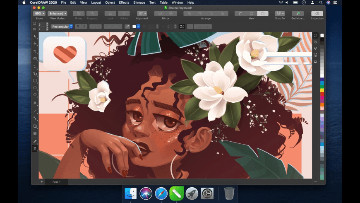Toggle the Inspectors panel button
Image resolution: width=360 pixels, height=203 pixels.
pos(317,14)
